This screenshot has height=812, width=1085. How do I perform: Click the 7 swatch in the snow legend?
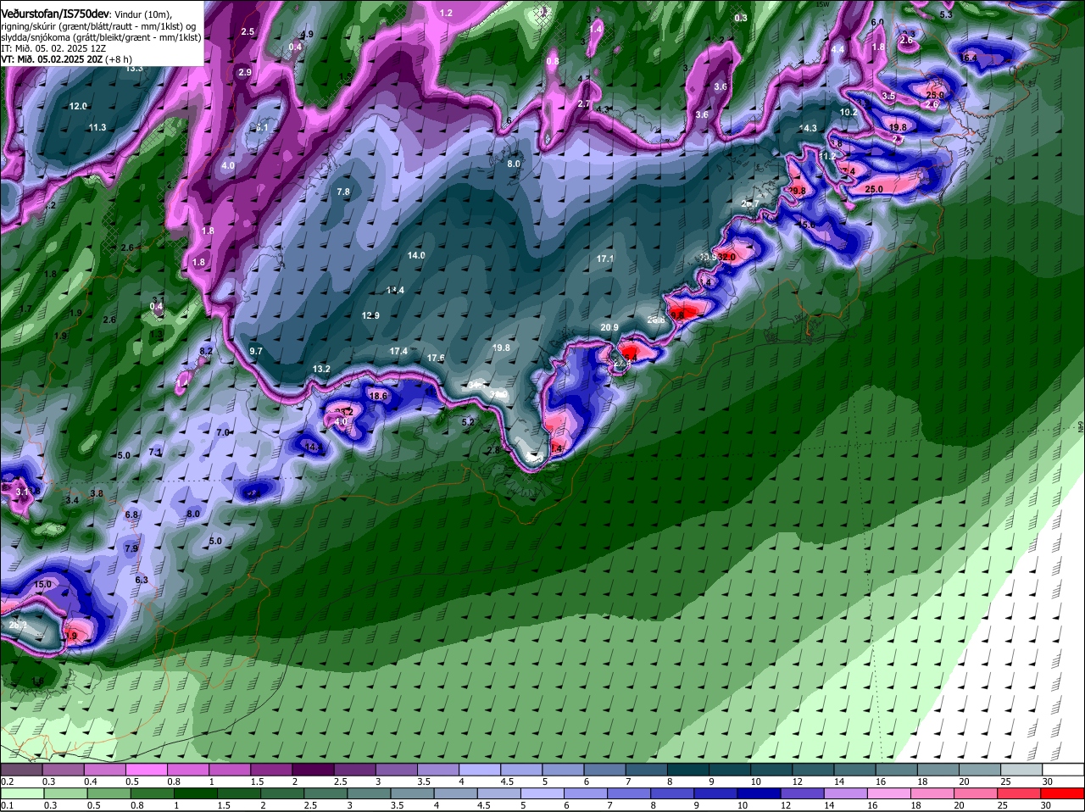[x=647, y=770]
